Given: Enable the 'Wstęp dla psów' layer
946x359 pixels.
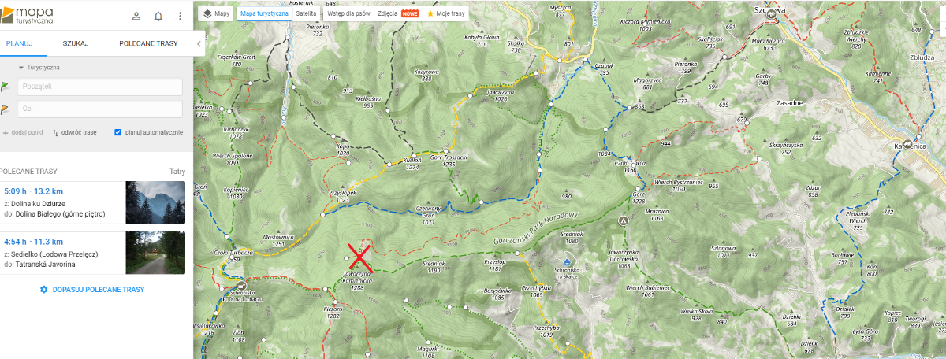Looking at the screenshot, I should click(x=348, y=13).
